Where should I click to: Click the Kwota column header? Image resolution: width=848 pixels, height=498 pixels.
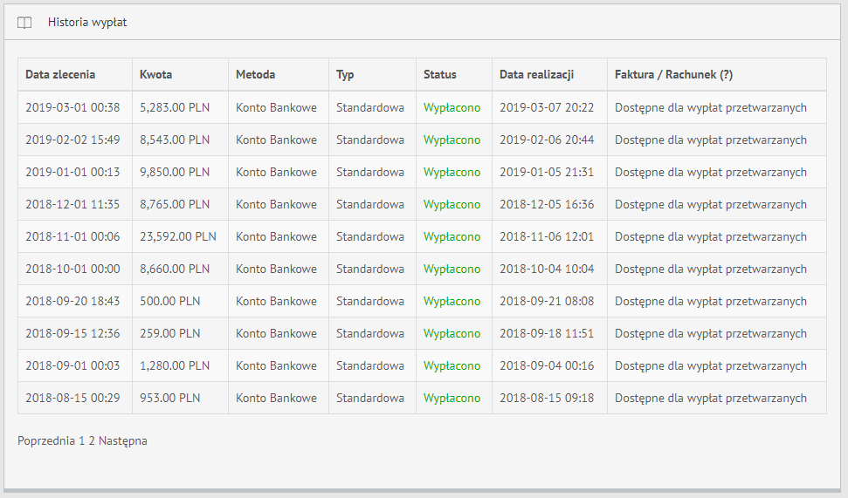click(156, 75)
